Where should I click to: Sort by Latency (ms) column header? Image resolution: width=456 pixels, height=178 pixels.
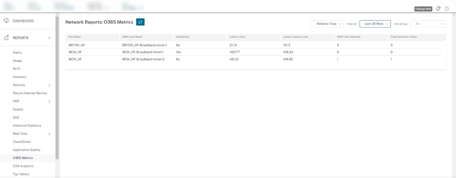(x=237, y=37)
